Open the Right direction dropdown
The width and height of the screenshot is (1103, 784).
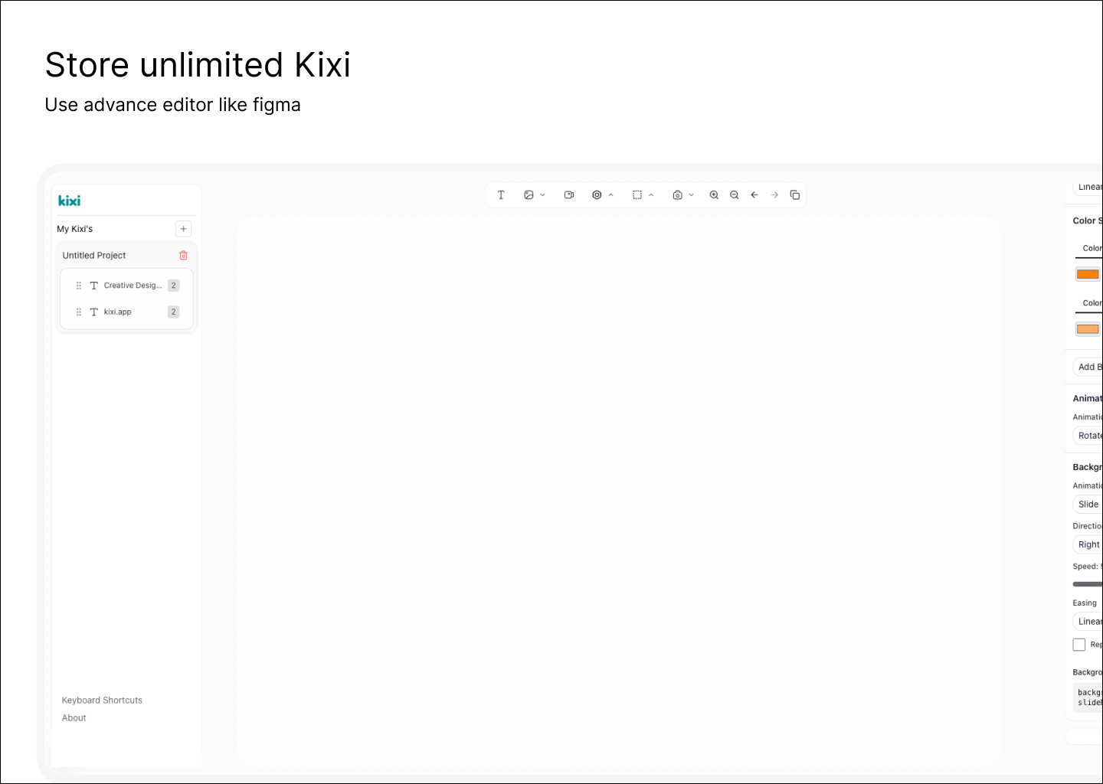pyautogui.click(x=1088, y=544)
